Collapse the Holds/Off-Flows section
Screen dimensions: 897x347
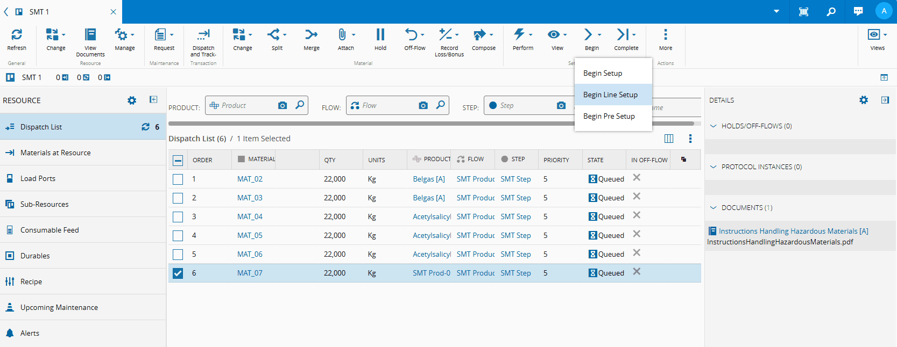714,126
